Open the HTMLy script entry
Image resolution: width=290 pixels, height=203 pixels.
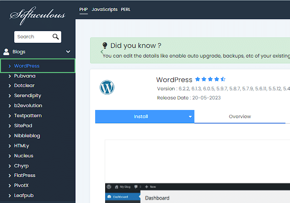pyautogui.click(x=21, y=146)
